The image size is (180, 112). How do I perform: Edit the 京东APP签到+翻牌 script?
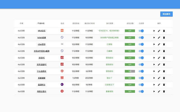pos(159,51)
